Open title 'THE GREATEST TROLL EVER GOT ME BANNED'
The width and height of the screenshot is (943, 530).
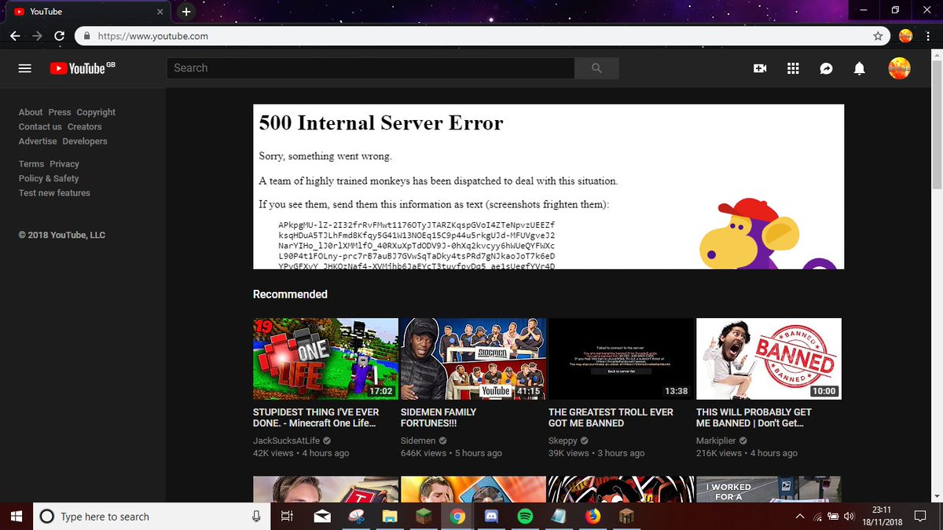tap(611, 418)
